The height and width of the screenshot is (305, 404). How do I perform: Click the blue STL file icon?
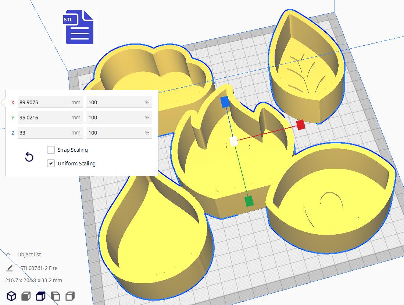pos(78,27)
